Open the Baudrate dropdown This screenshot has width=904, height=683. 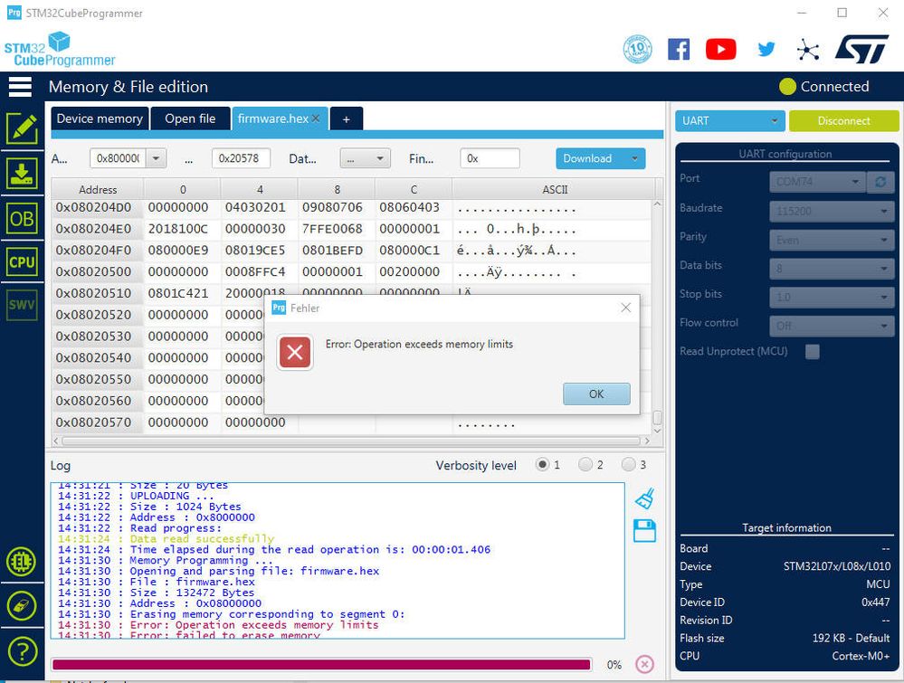[x=832, y=211]
